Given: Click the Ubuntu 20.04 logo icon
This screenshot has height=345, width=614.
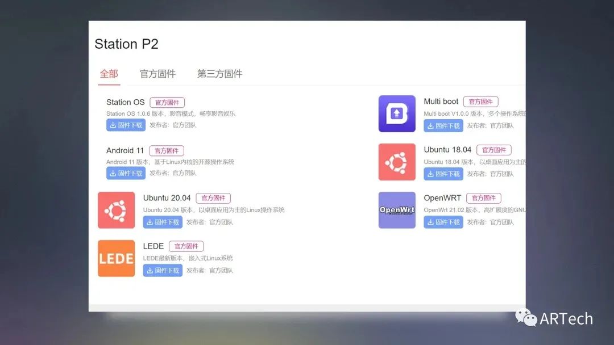Looking at the screenshot, I should 117,210.
